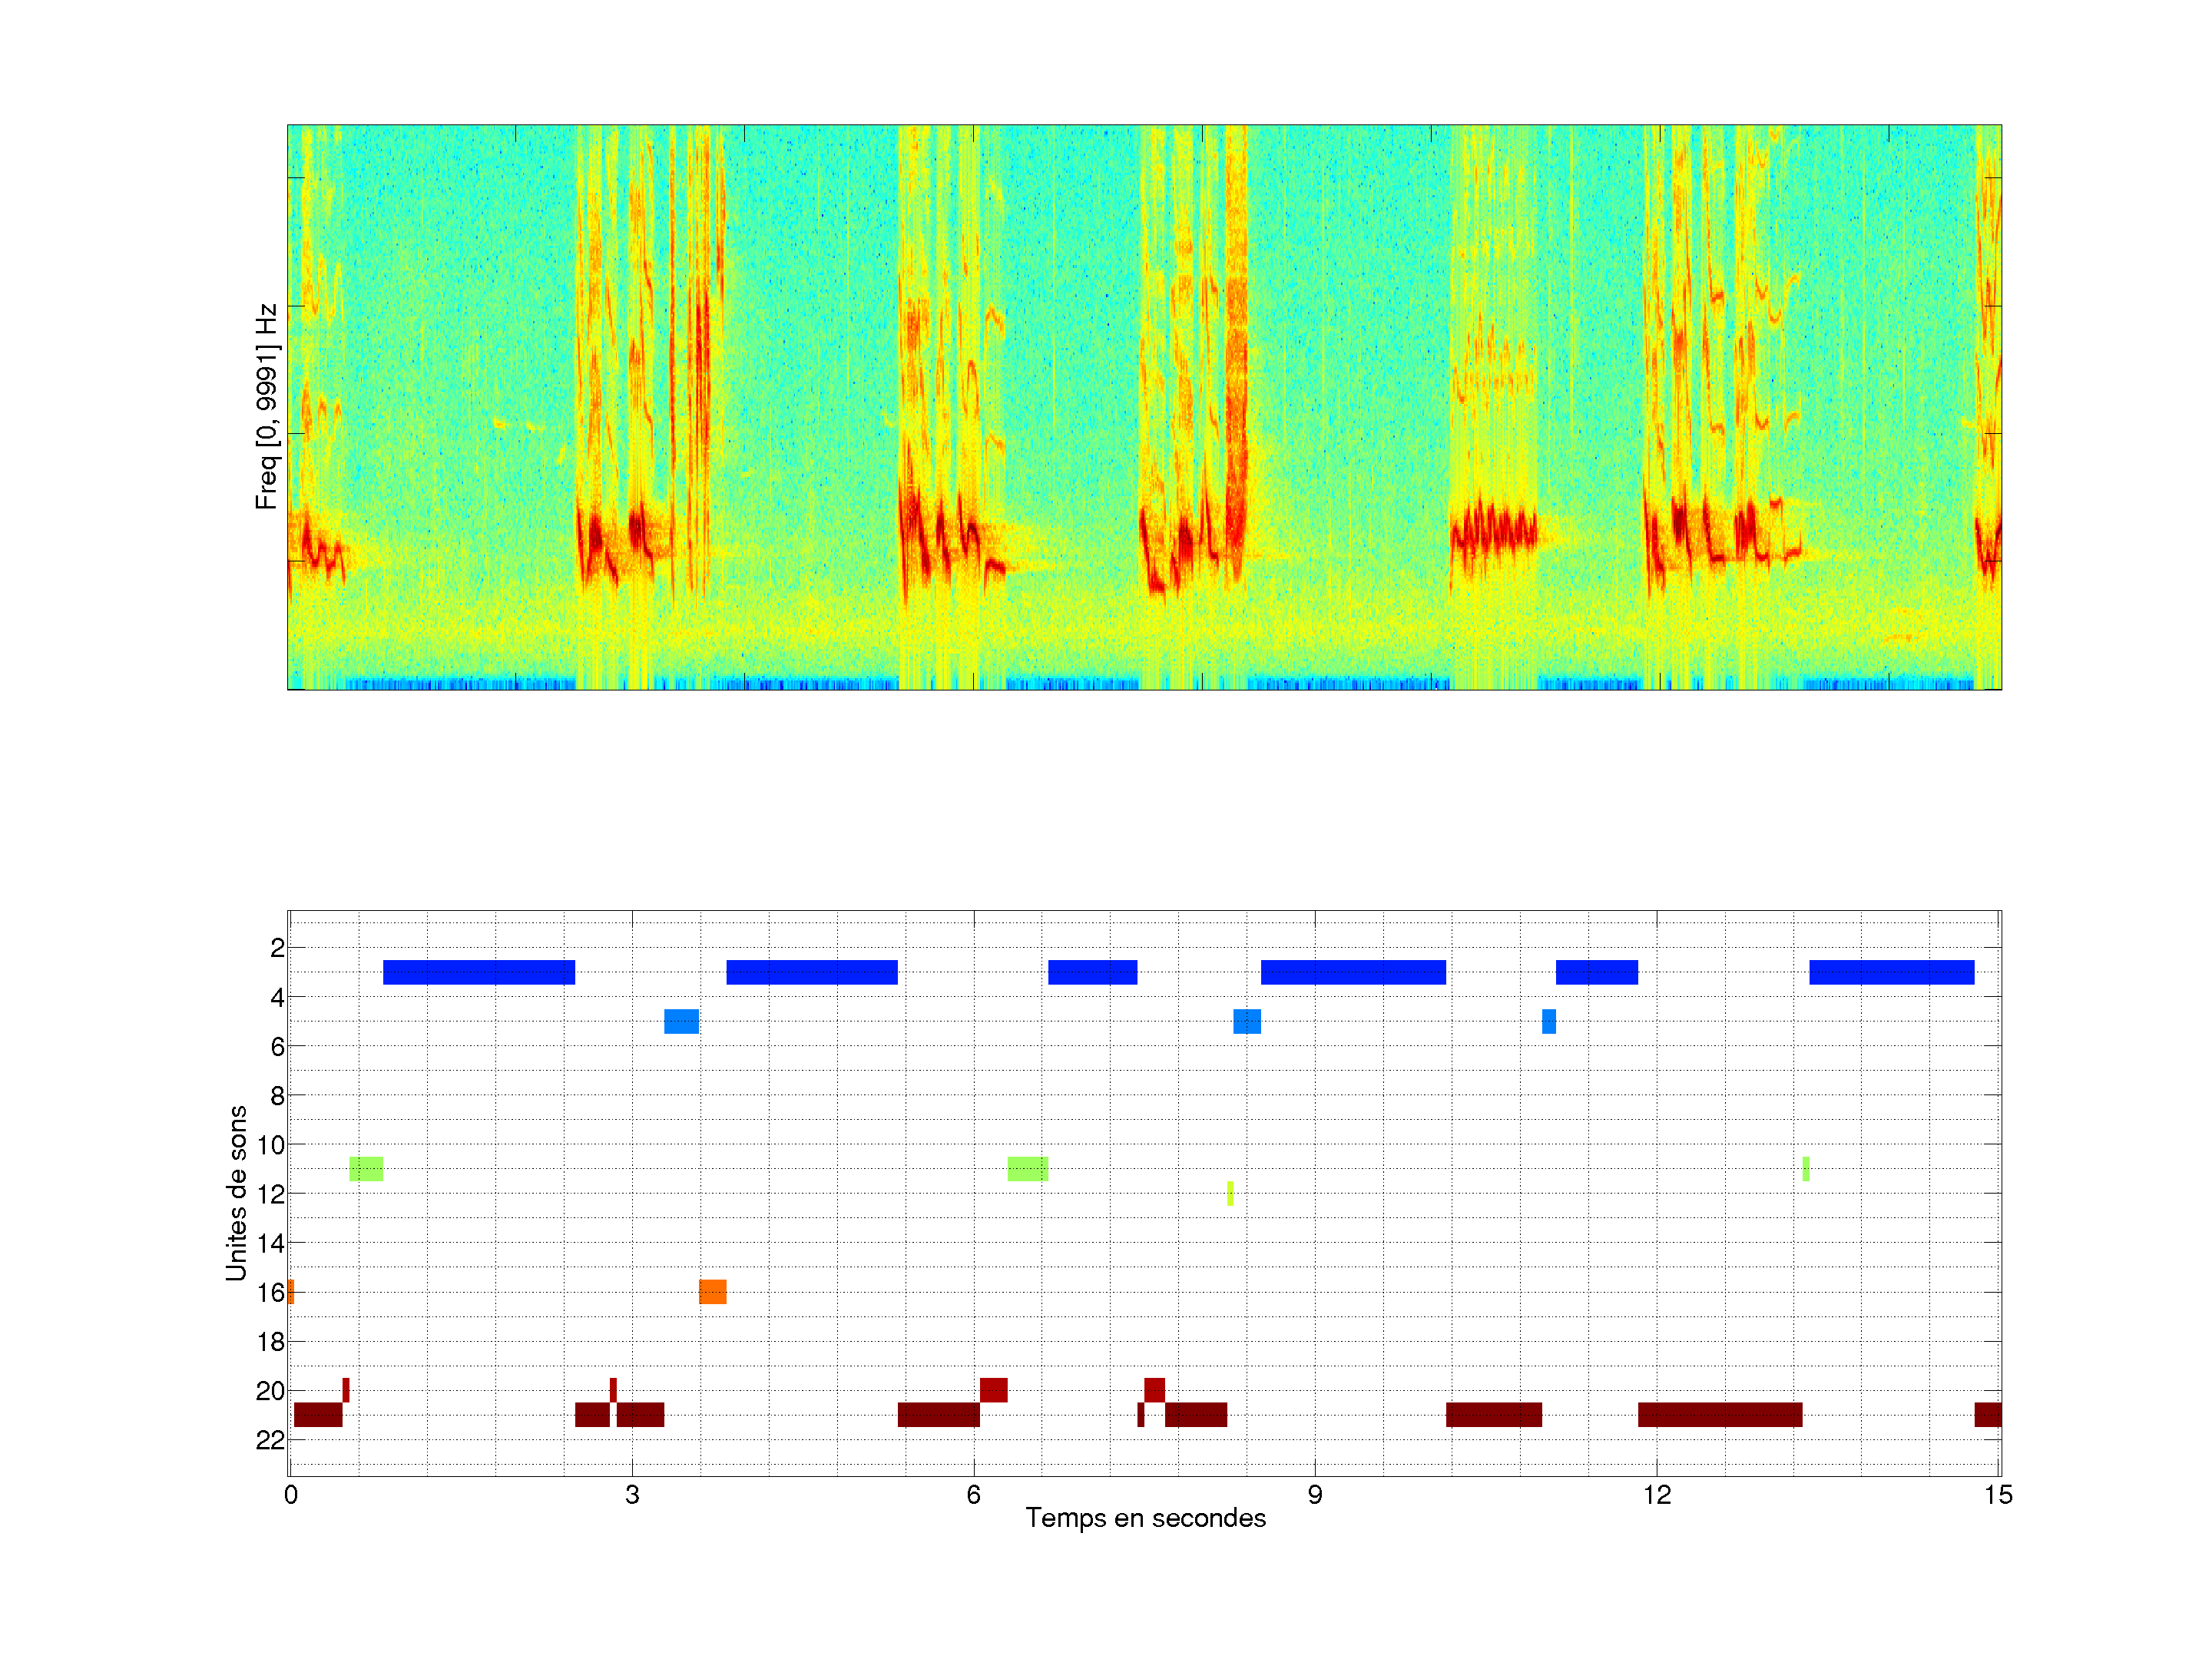Image resolution: width=2212 pixels, height=1659 pixels.
Task: Click the first light green block near 0.7 seconds
Action: (366, 1169)
